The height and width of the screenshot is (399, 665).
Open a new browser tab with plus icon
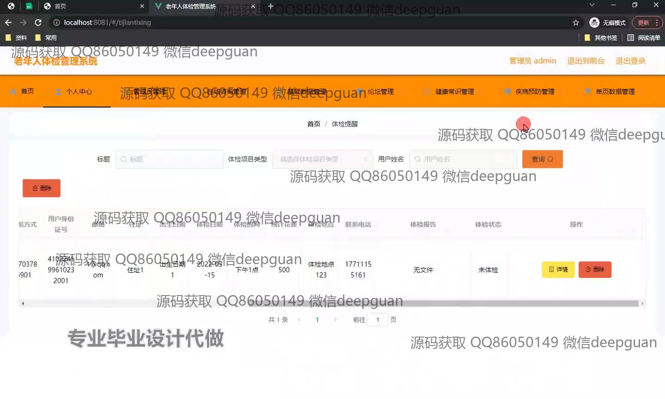tap(271, 6)
